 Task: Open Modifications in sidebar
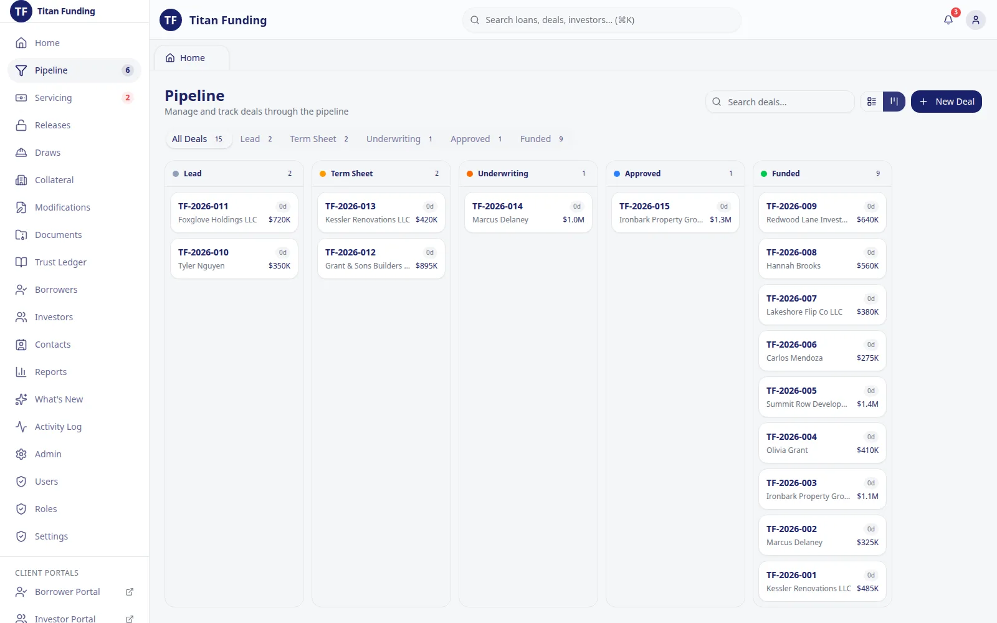click(x=74, y=207)
